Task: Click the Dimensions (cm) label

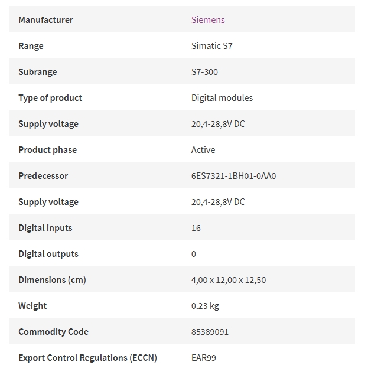Action: [52, 280]
